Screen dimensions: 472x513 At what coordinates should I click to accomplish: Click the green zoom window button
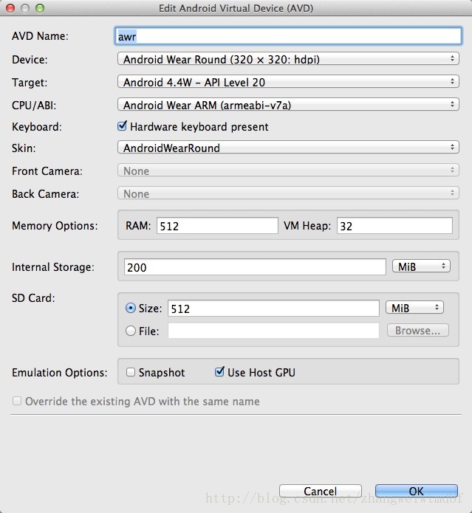40,8
